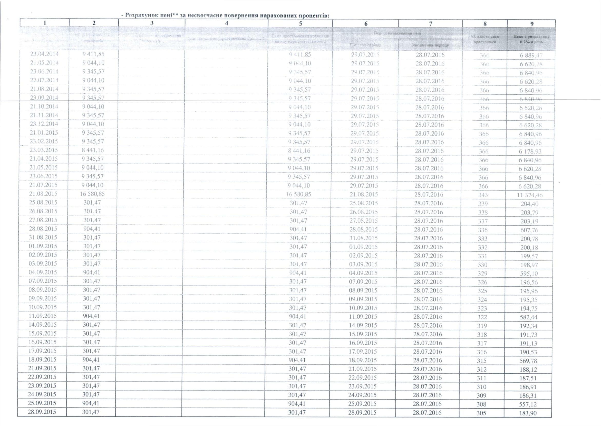Click 'Пеня з розрахунку 0.2% в день' header
The height and width of the screenshot is (426, 601).
(531, 39)
